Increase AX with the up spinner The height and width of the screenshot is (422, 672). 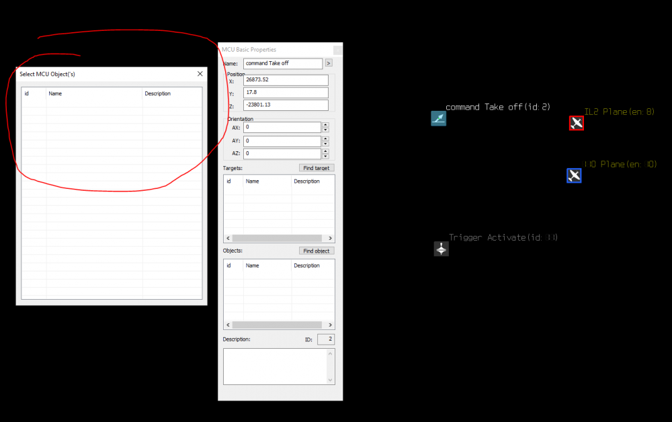click(x=325, y=125)
